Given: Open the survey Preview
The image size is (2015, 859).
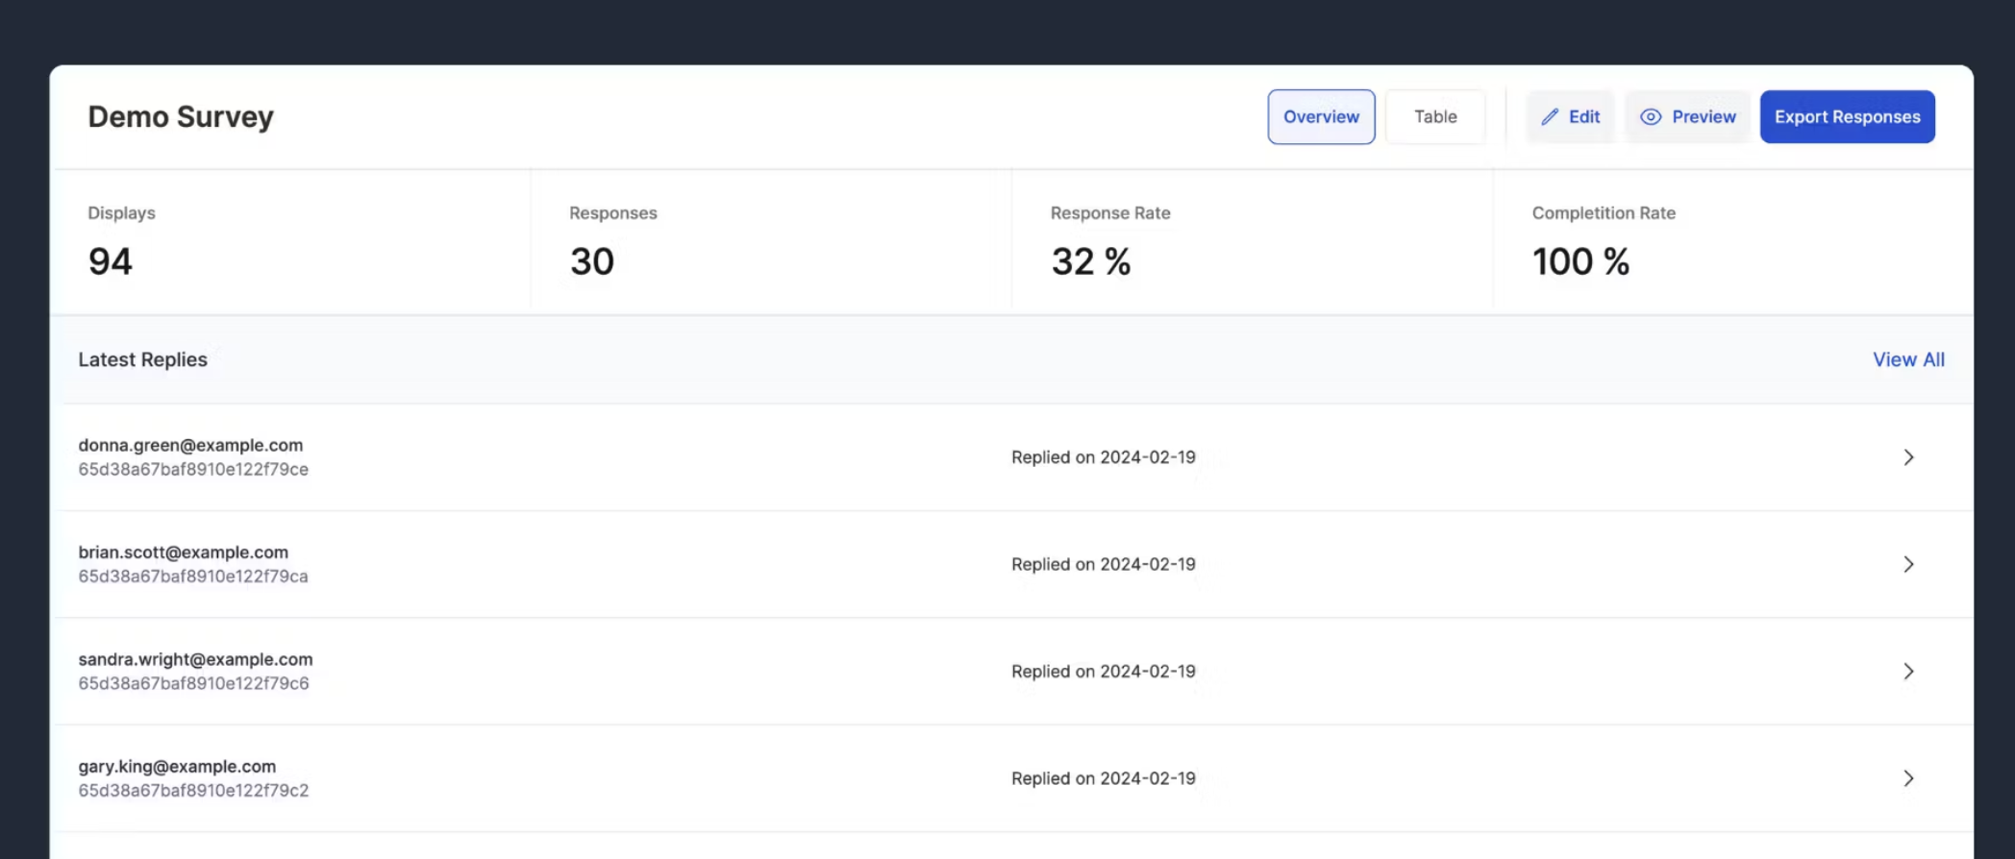Looking at the screenshot, I should coord(1687,117).
